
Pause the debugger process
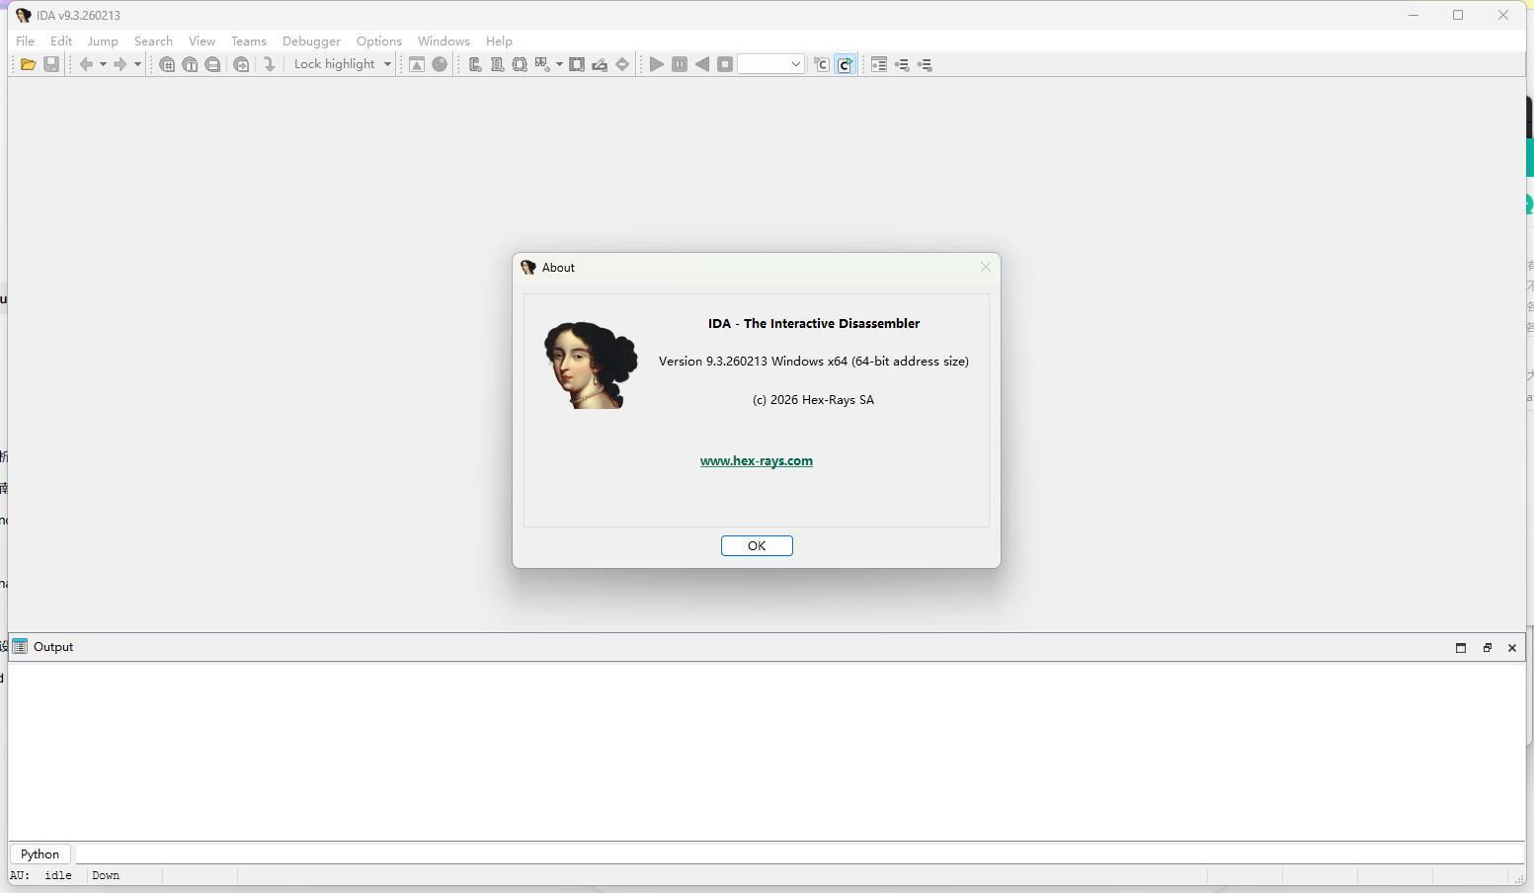point(680,64)
